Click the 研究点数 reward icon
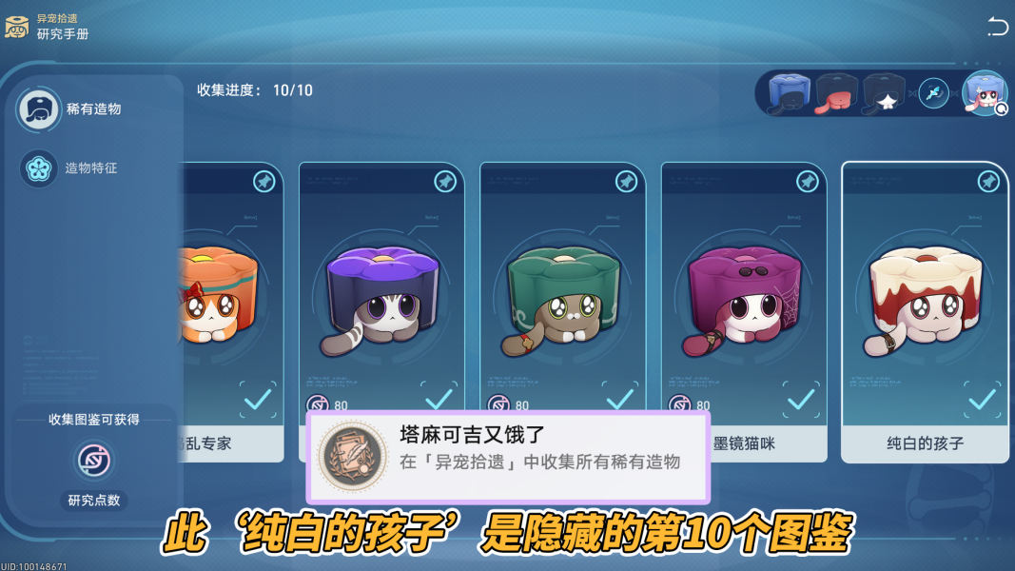1015x571 pixels. click(94, 461)
